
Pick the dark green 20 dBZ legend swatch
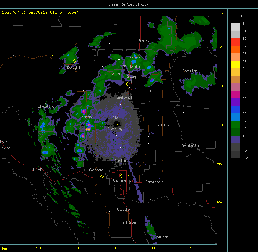pos(235,132)
